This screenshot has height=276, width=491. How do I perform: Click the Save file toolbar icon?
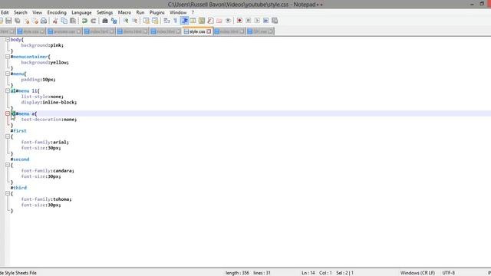8,21
